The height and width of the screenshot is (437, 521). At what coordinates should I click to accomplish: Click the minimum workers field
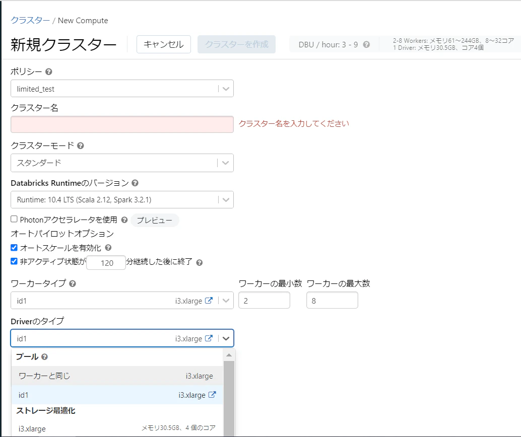[x=264, y=300]
